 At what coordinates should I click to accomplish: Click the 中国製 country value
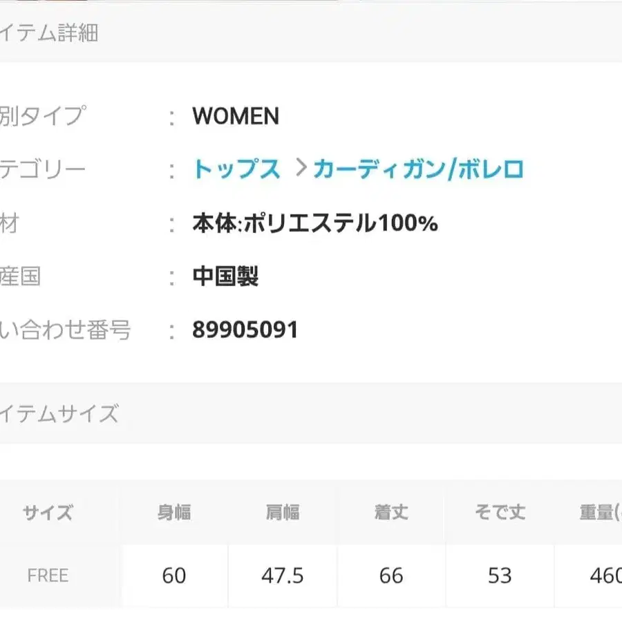tap(225, 276)
